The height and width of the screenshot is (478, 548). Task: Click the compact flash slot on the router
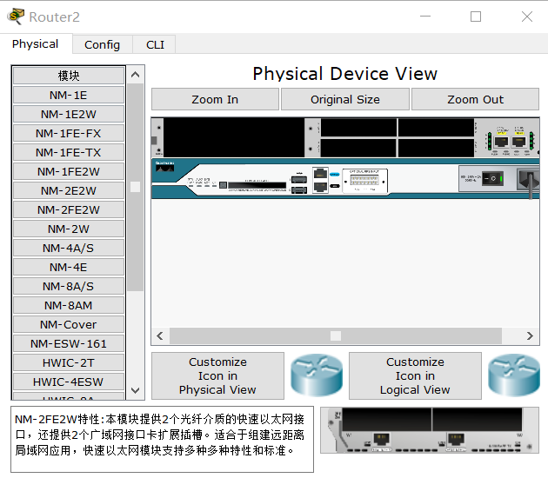click(x=257, y=185)
